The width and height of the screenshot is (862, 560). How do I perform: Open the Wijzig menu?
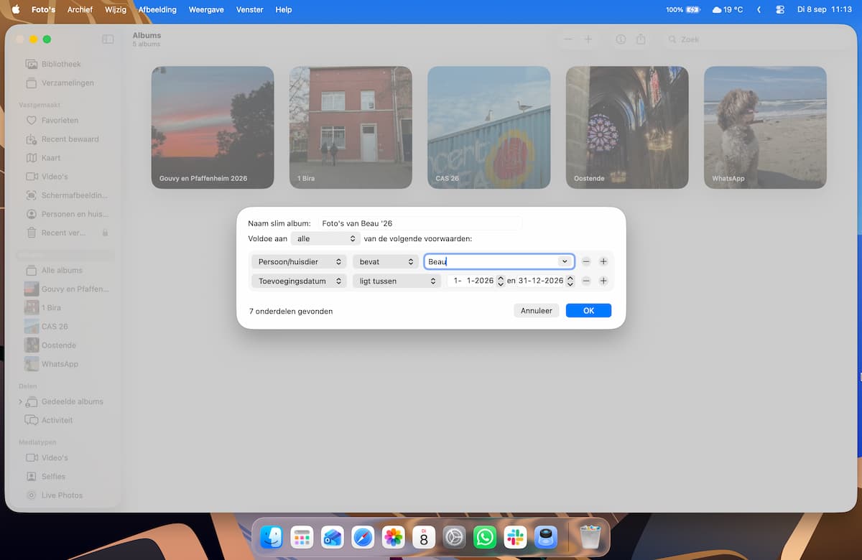click(116, 10)
